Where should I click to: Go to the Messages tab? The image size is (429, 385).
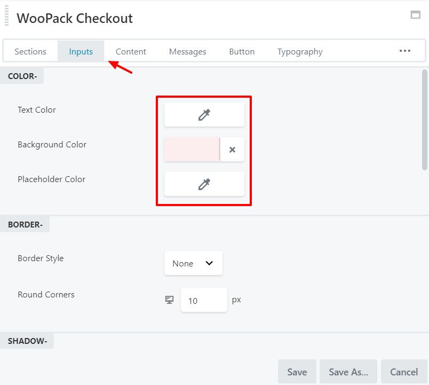(x=188, y=51)
